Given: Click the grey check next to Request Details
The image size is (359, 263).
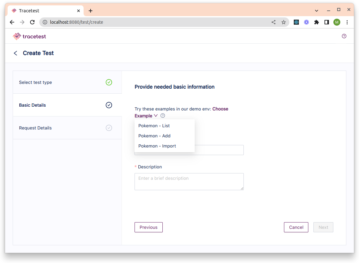Looking at the screenshot, I should (x=109, y=128).
